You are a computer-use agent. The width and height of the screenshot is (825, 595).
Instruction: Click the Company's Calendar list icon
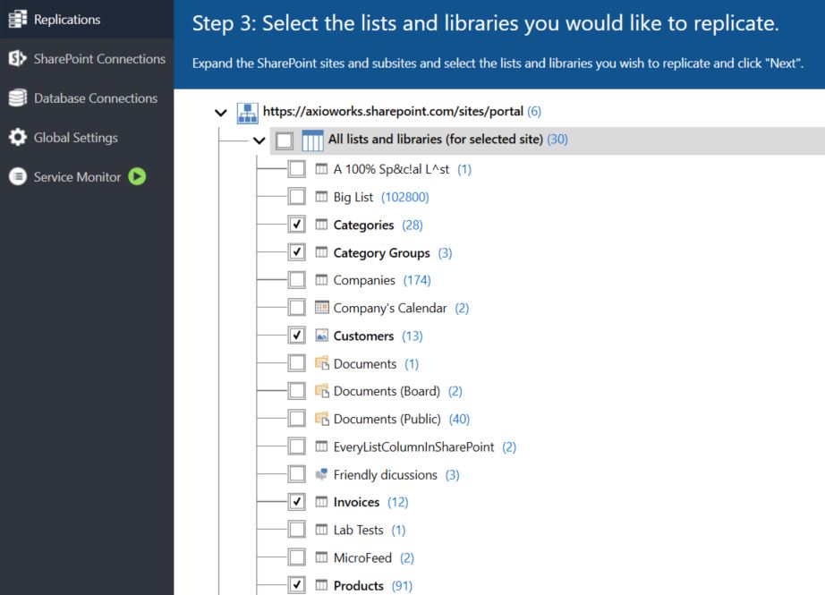pyautogui.click(x=322, y=308)
